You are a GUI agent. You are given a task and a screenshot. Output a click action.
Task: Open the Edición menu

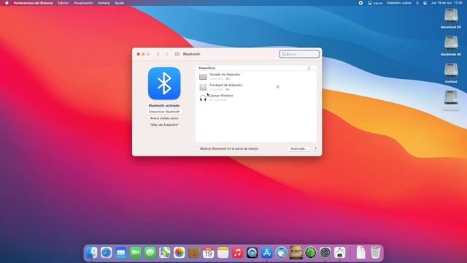coord(63,3)
